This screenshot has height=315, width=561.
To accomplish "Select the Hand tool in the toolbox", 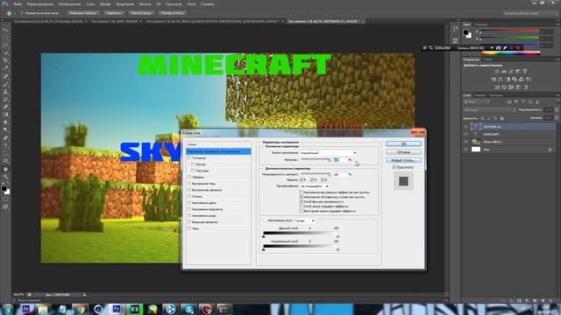I will pyautogui.click(x=5, y=169).
